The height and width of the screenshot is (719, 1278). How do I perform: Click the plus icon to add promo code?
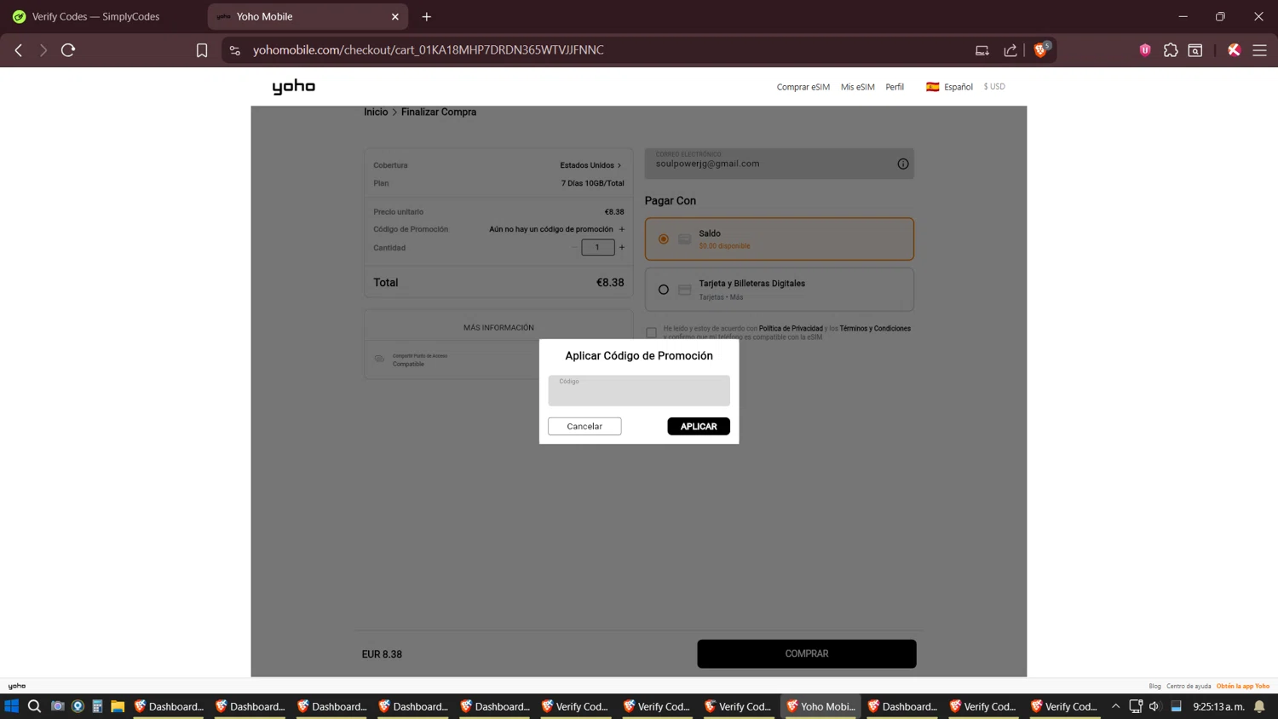pyautogui.click(x=622, y=229)
